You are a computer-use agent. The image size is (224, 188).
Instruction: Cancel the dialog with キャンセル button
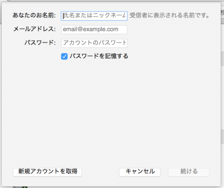pyautogui.click(x=140, y=172)
